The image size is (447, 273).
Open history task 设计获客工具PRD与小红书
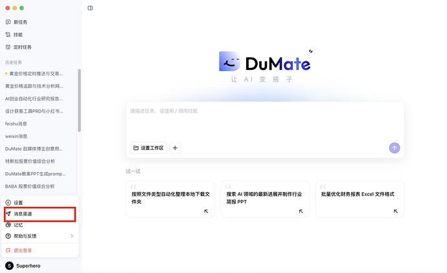(34, 111)
